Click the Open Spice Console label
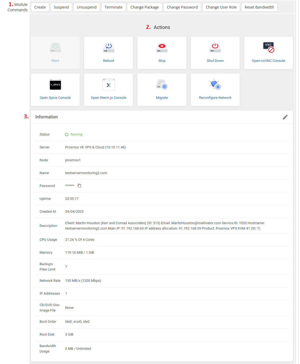The height and width of the screenshot is (364, 300). coord(55,98)
